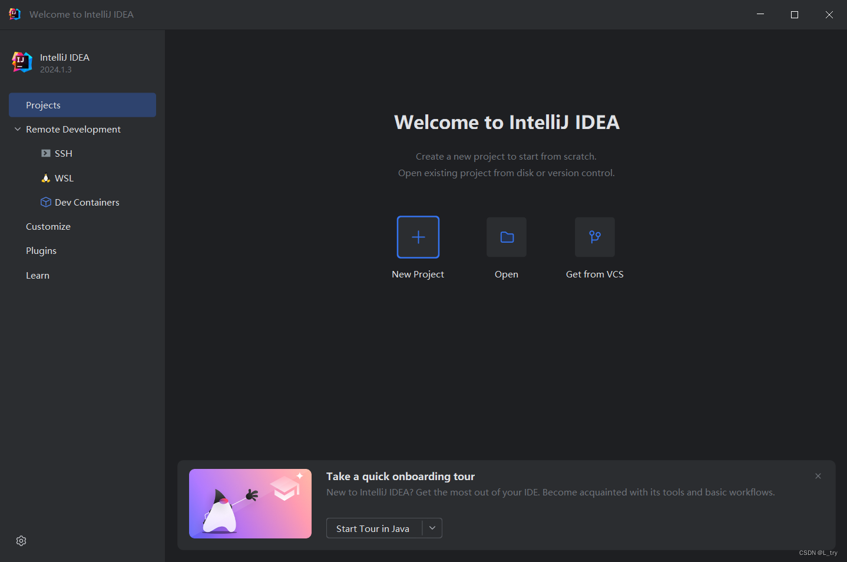Click the Get from VCS branch icon
847x562 pixels.
coord(595,237)
